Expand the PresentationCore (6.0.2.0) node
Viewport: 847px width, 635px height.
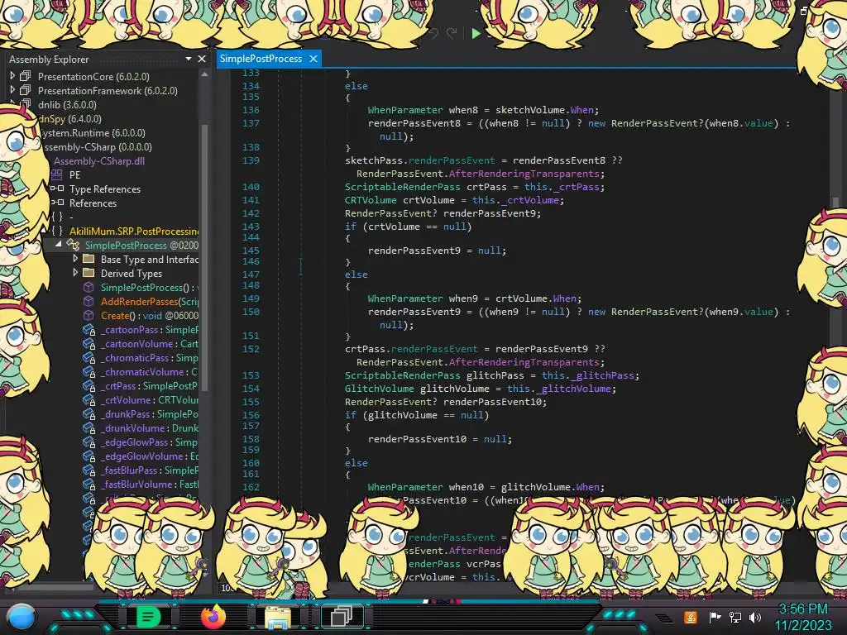(12, 76)
